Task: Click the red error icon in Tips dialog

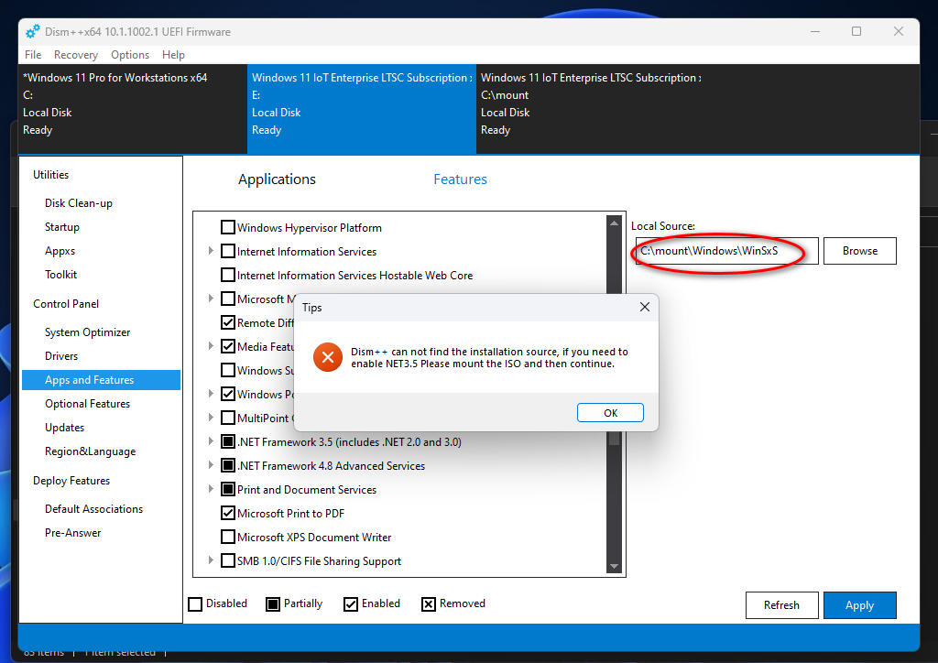Action: click(x=328, y=357)
